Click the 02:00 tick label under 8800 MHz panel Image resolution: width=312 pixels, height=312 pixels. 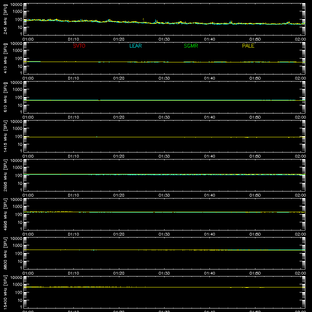click(300, 273)
